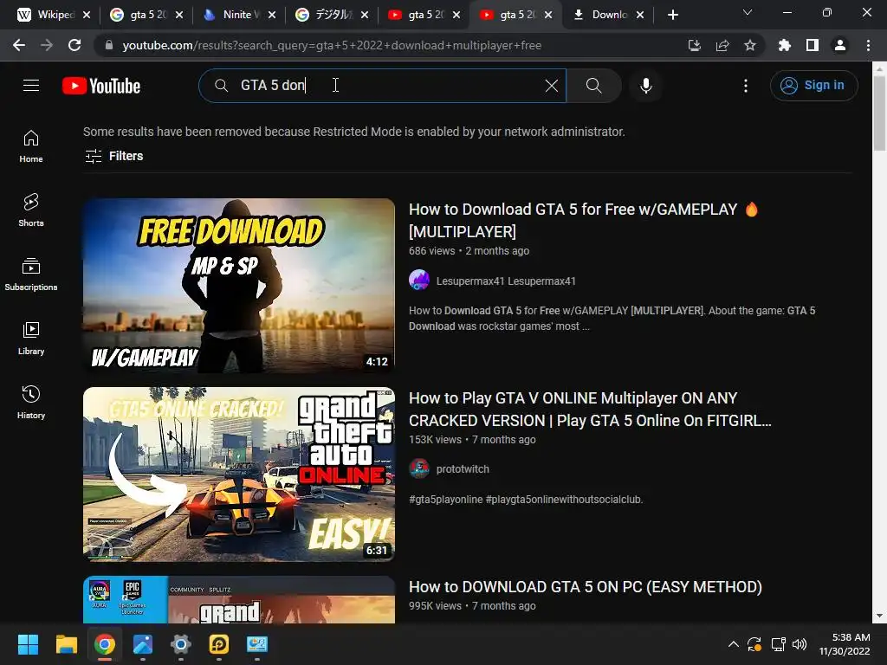Submit search with the magnifier button

(593, 86)
